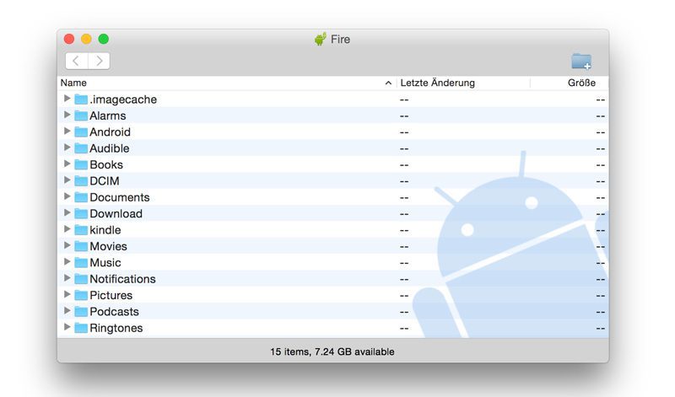Close the Fire window with red button
This screenshot has width=675, height=397.
pyautogui.click(x=69, y=39)
